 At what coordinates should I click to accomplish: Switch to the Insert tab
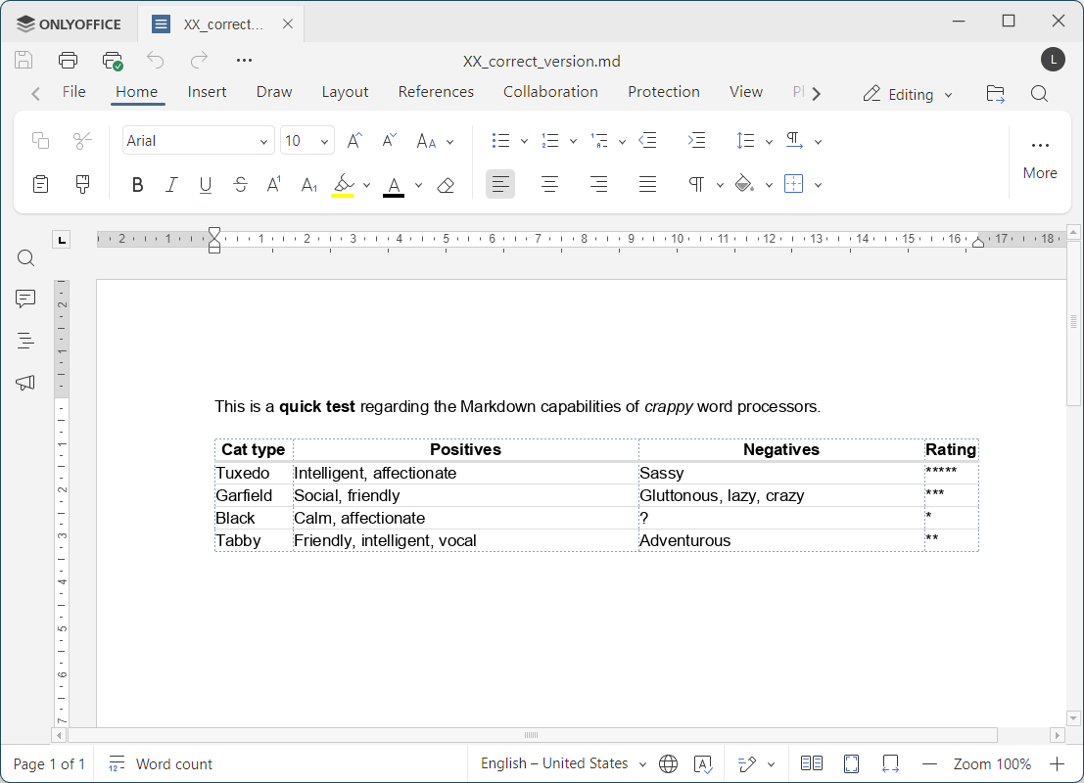tap(207, 92)
